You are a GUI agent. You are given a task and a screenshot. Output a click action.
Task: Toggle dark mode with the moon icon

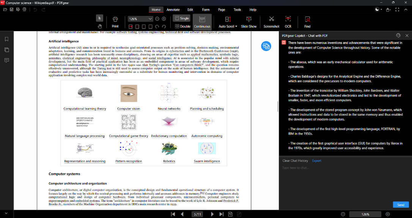(377, 10)
